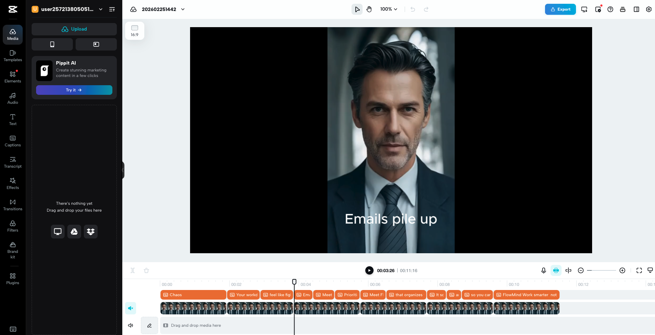The width and height of the screenshot is (655, 335).
Task: Switch cursor to hand grab mode
Action: [x=369, y=9]
